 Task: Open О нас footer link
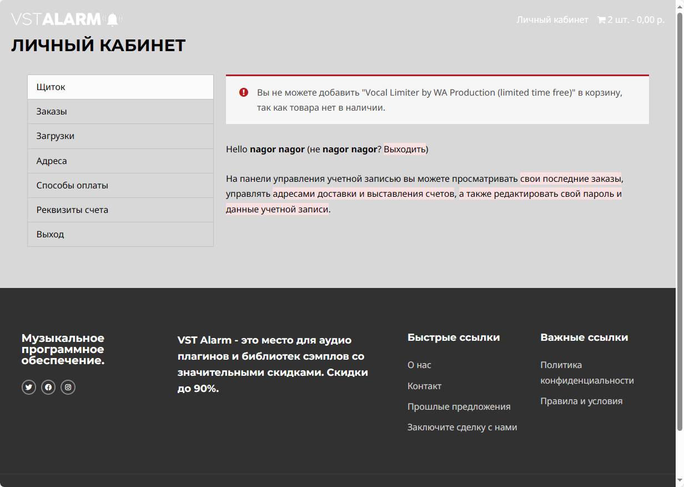point(419,365)
